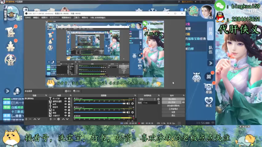Open source properties gear in sources toolbar

59,119
